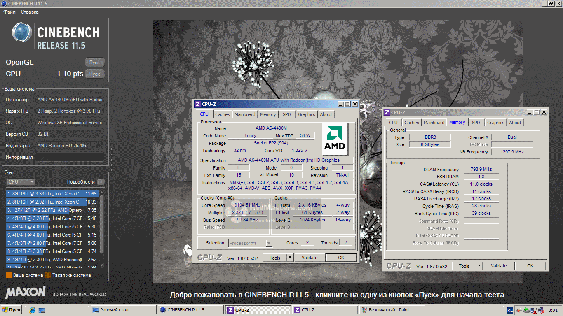Switch to About tab in the Memory window
This screenshot has height=316, width=563.
tap(515, 123)
